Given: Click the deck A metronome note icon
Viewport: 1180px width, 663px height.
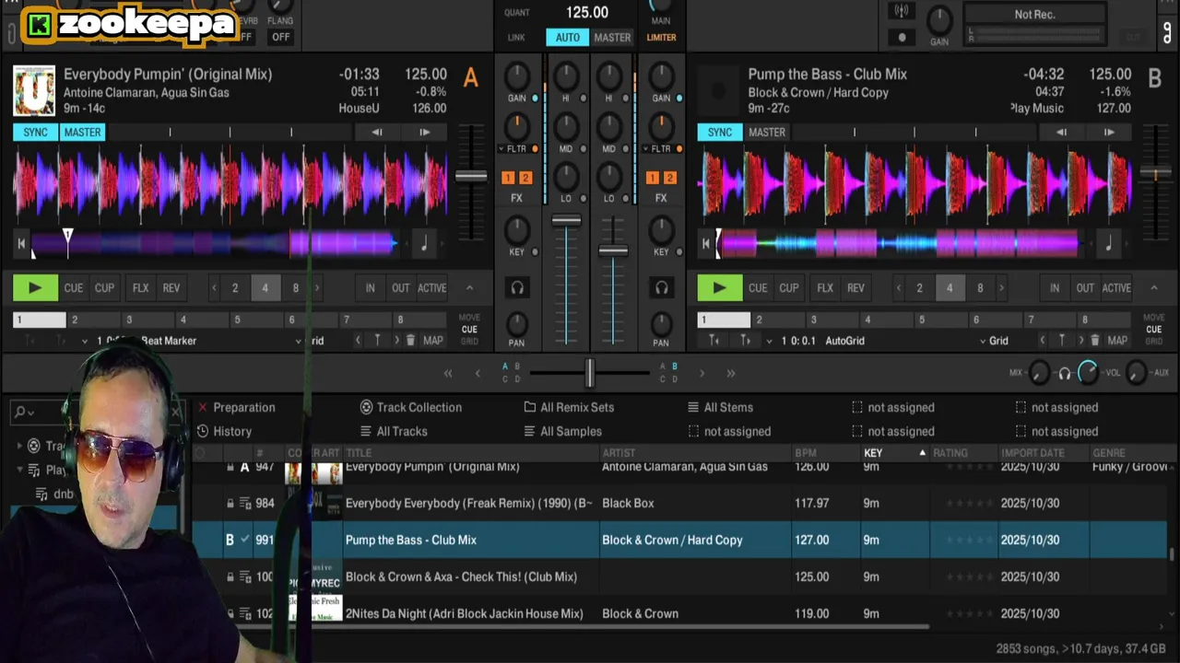Looking at the screenshot, I should [x=424, y=244].
